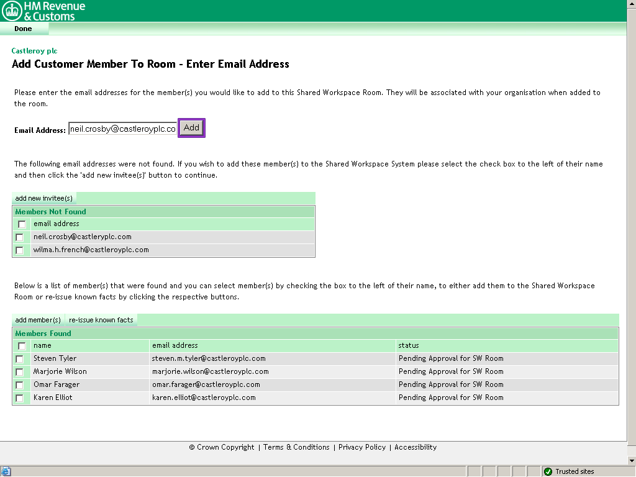The image size is (636, 477).
Task: Toggle select-all checkbox in Members Found header
Action: [x=22, y=346]
